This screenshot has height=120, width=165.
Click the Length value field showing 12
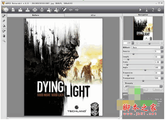(158, 57)
